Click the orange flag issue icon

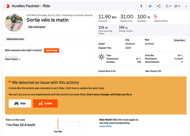pos(10,82)
